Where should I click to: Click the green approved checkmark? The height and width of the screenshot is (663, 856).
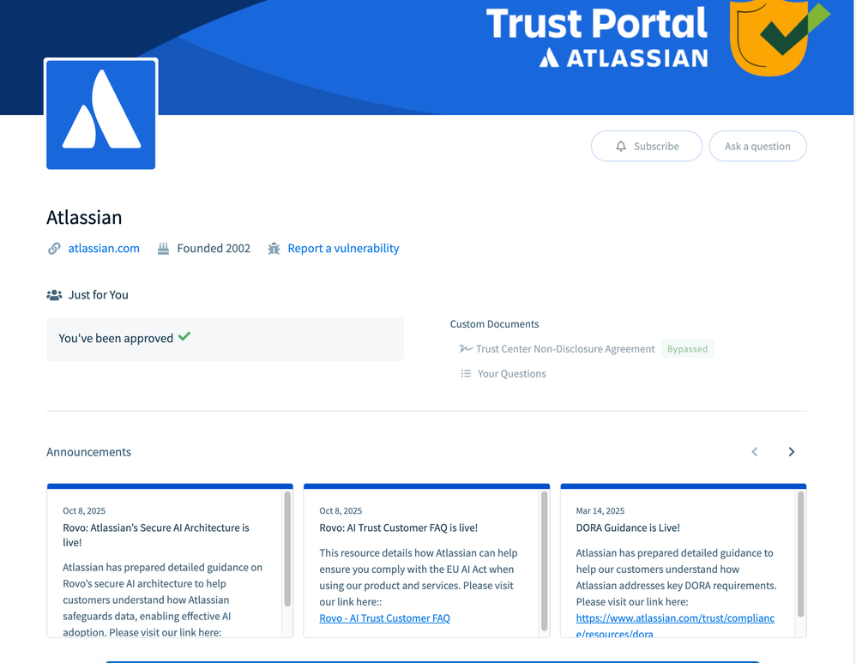tap(184, 336)
